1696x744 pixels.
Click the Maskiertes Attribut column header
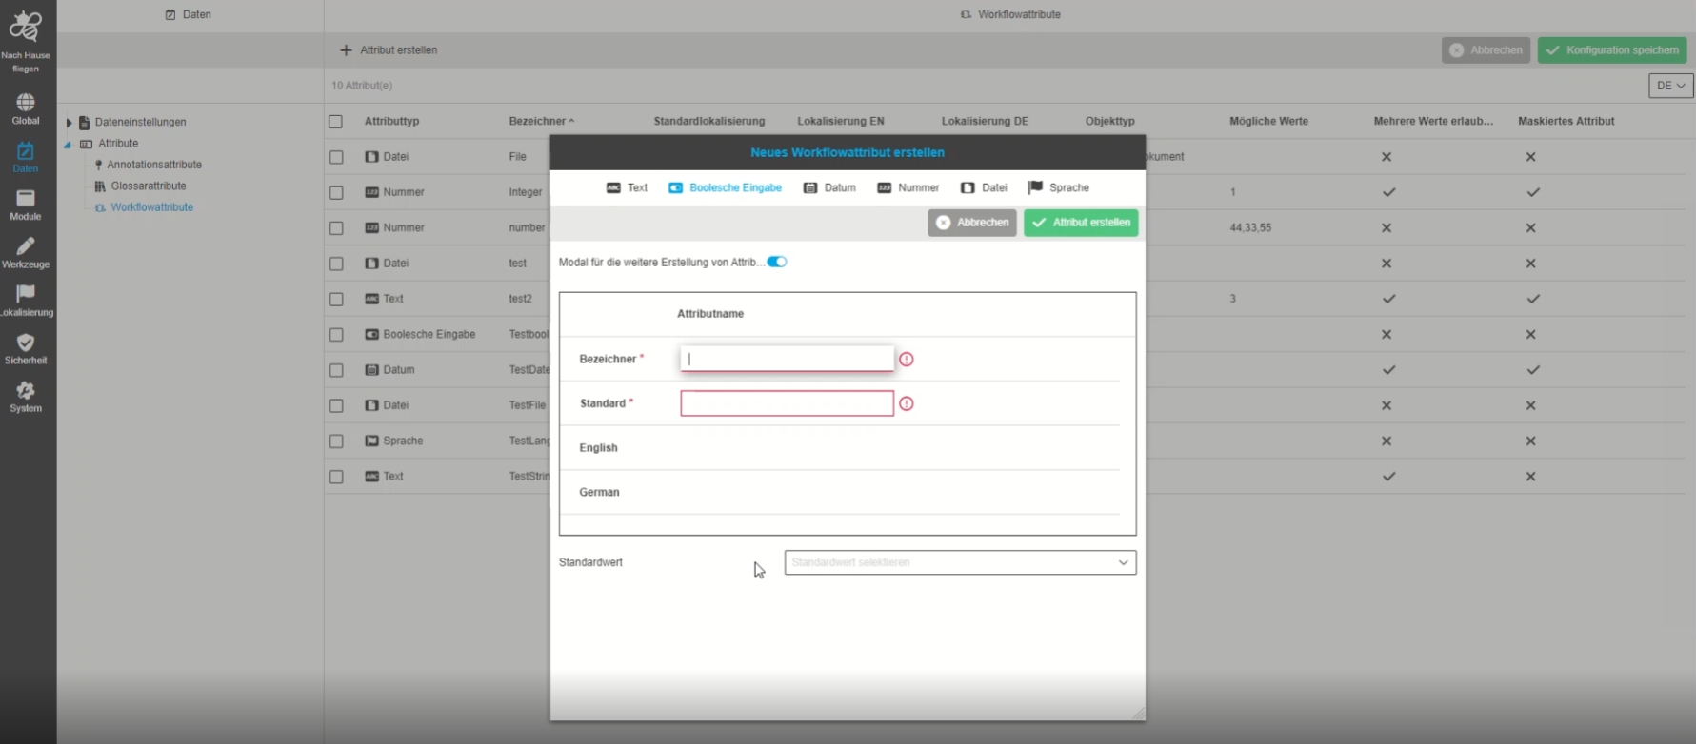click(x=1566, y=122)
